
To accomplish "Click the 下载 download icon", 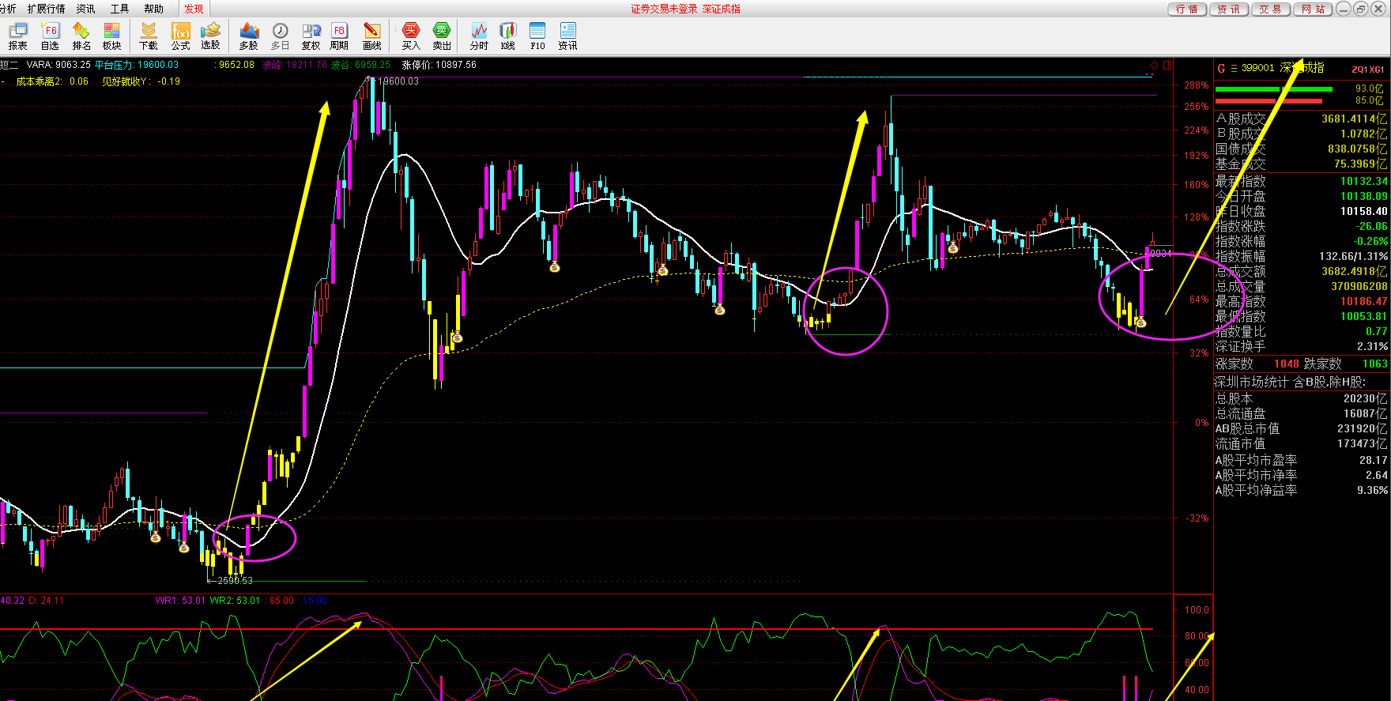I will coord(149,36).
